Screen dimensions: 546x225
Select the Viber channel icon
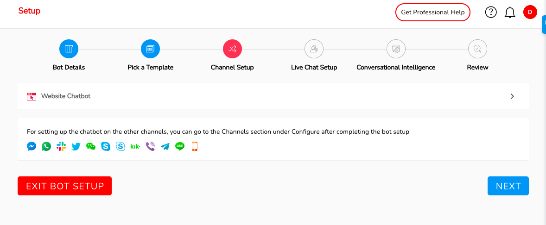coord(150,146)
